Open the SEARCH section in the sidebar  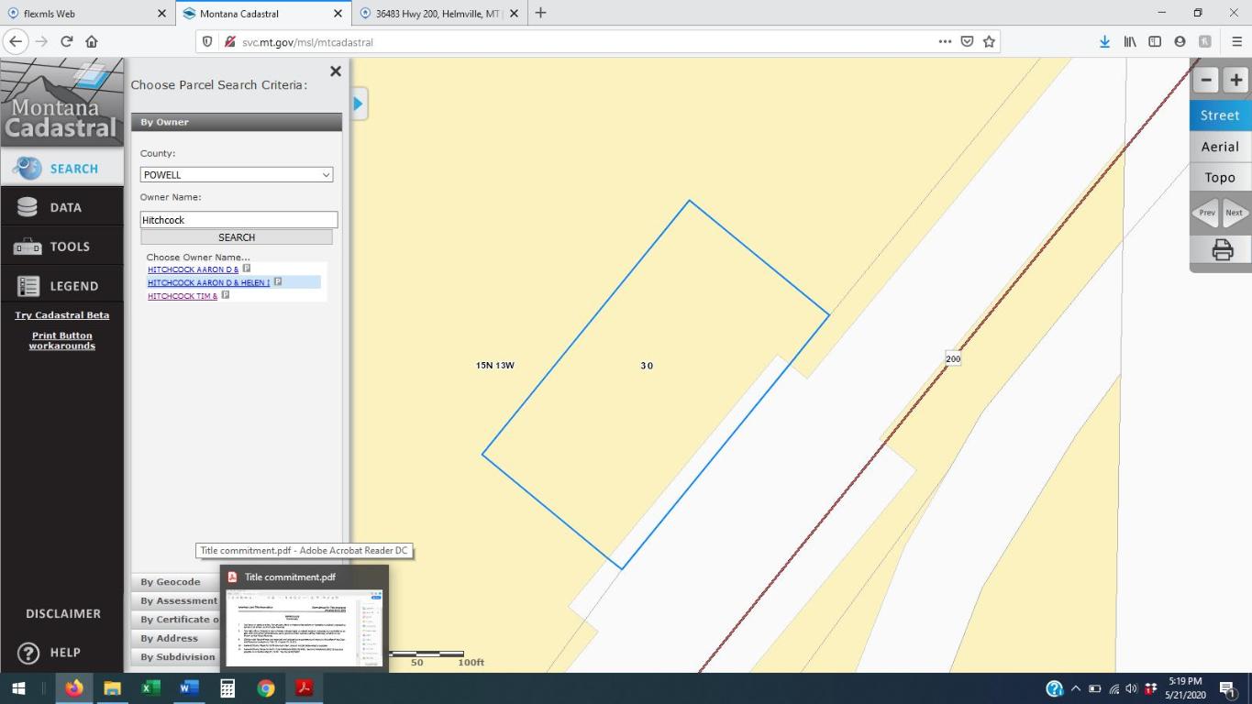coord(62,169)
